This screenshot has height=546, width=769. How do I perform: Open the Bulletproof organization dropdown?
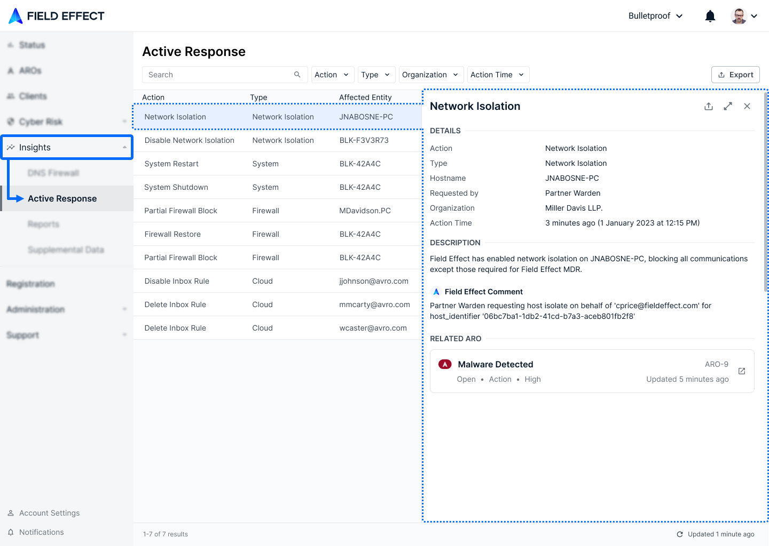656,16
